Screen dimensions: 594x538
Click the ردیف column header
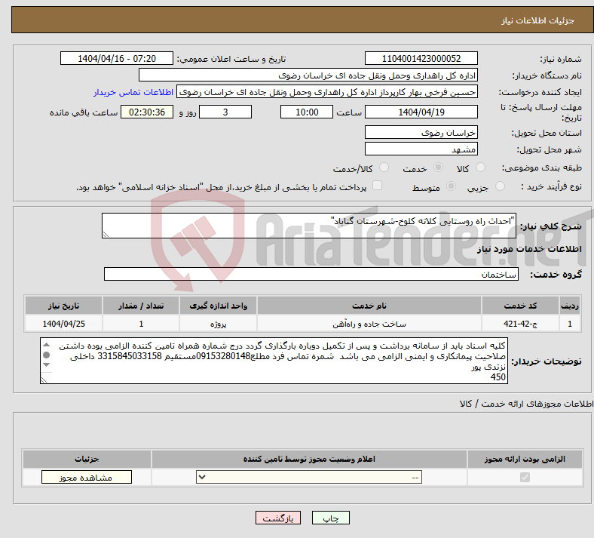[x=570, y=306]
